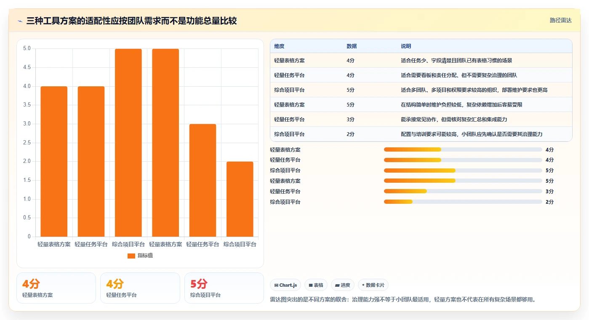Viewport: 589px width, 320px height.
Task: Select the description 适合多团队、多项目和权限要求较高的组织
Action: tap(449, 90)
